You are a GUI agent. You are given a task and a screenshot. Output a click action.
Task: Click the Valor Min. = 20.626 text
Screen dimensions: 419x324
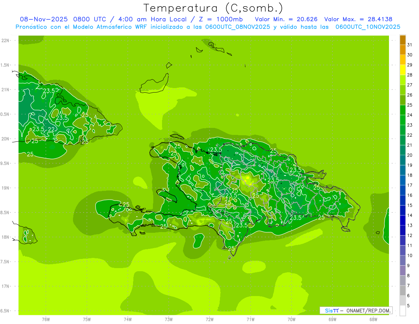click(x=286, y=19)
